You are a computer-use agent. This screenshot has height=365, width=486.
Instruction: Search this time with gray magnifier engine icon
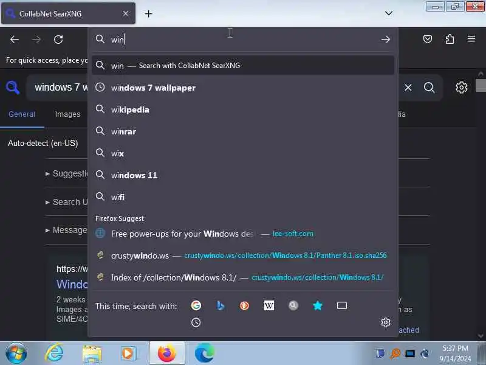point(293,306)
